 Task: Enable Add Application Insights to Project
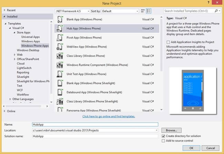pyautogui.click(x=168, y=42)
